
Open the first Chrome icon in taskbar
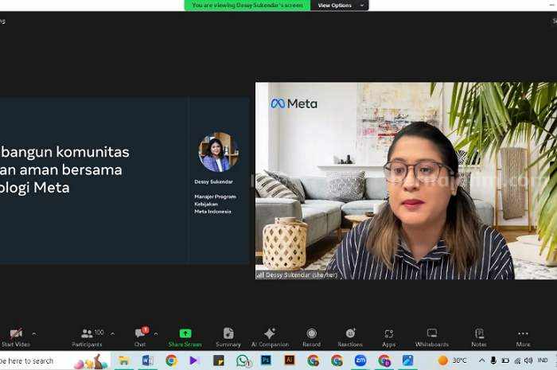171,360
